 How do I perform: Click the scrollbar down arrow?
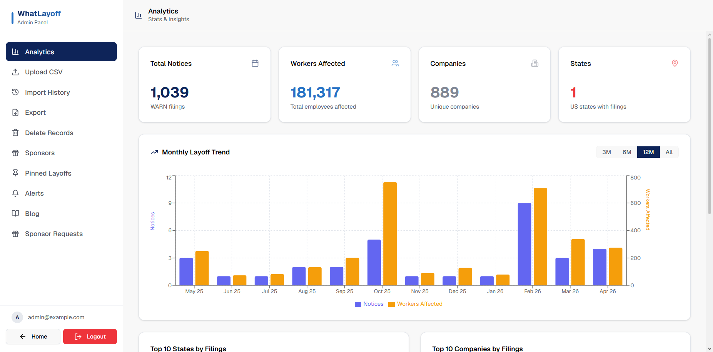pyautogui.click(x=710, y=349)
